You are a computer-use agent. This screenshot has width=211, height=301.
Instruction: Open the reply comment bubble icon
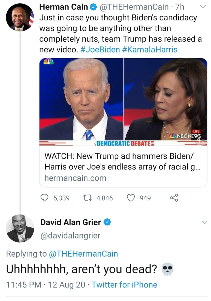click(x=45, y=198)
